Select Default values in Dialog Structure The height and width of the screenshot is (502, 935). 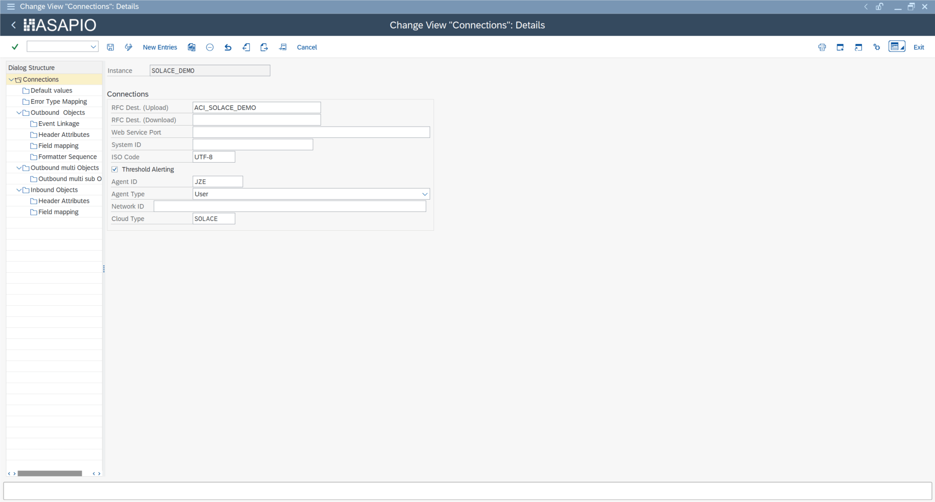click(51, 91)
